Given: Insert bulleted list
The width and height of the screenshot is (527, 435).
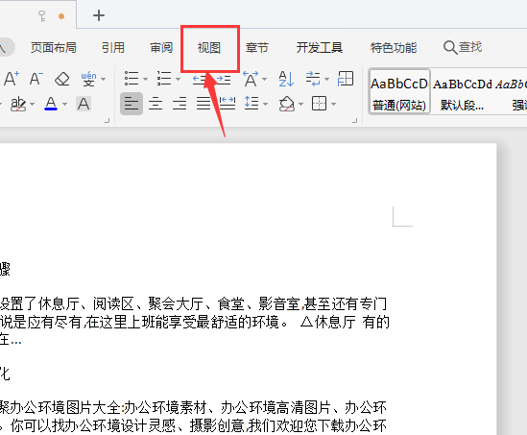Looking at the screenshot, I should click(x=132, y=79).
